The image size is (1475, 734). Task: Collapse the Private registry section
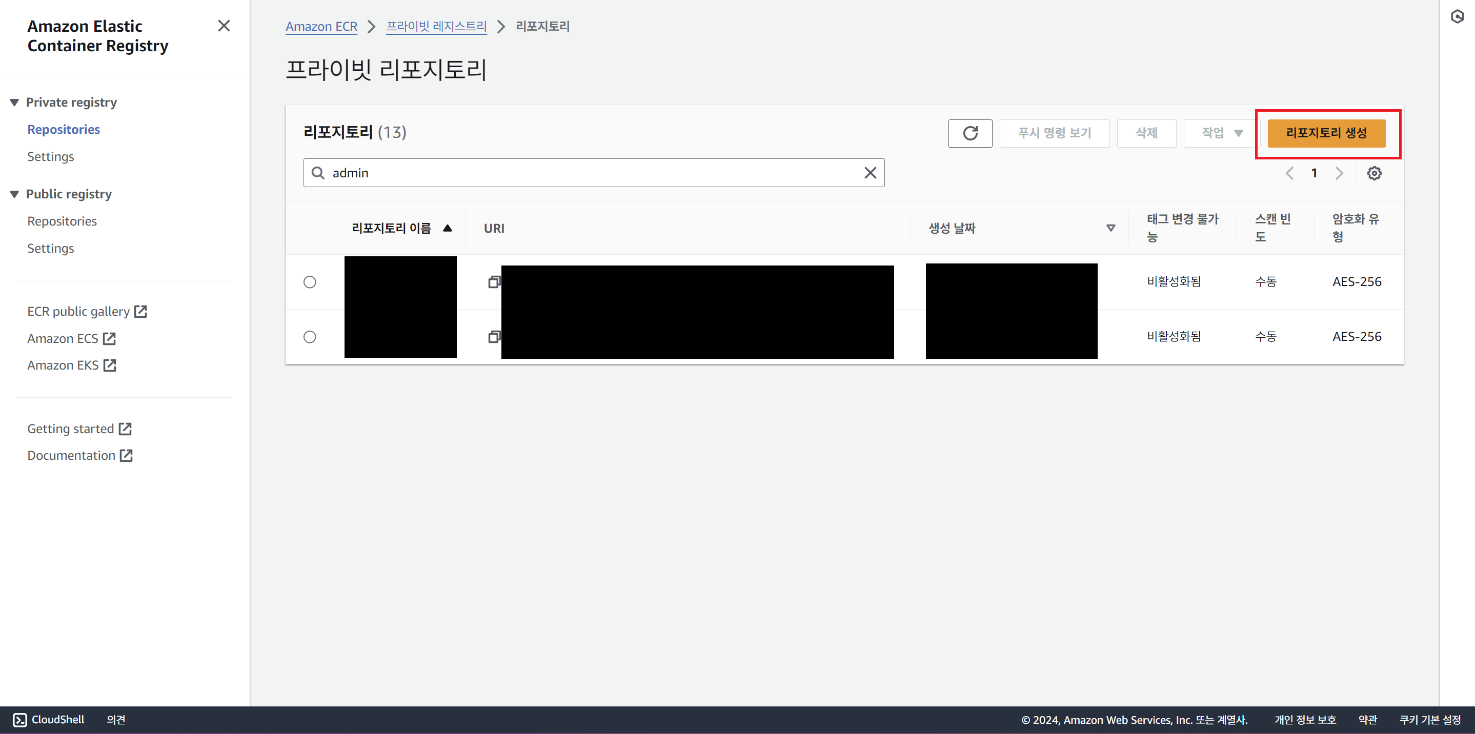click(14, 101)
